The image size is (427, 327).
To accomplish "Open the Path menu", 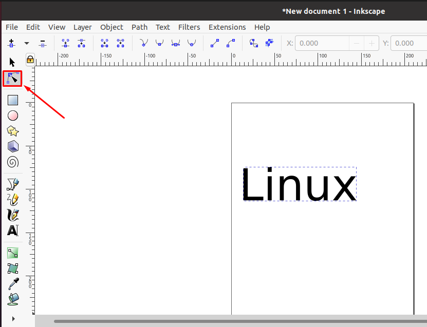I will point(139,27).
